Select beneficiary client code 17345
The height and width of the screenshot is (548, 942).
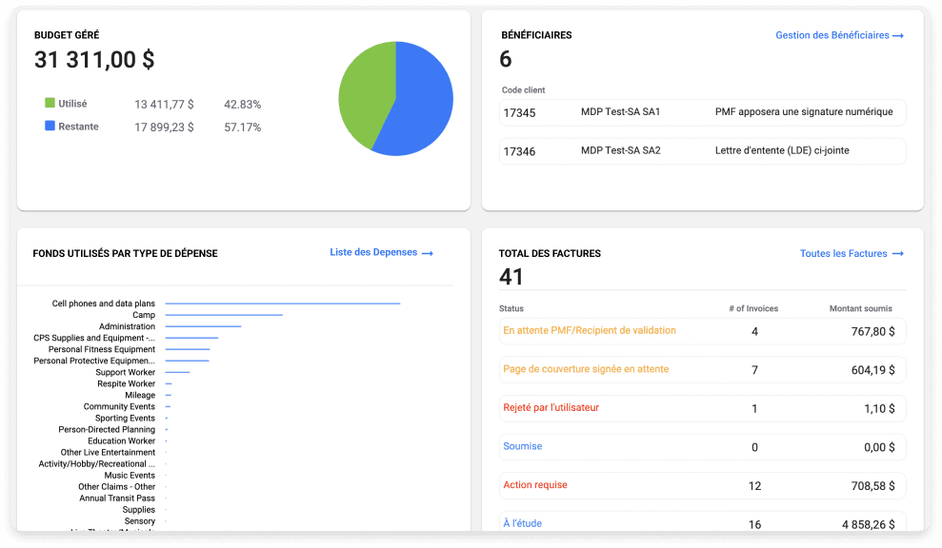click(519, 113)
